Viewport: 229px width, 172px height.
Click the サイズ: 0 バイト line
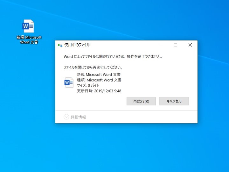point(88,85)
